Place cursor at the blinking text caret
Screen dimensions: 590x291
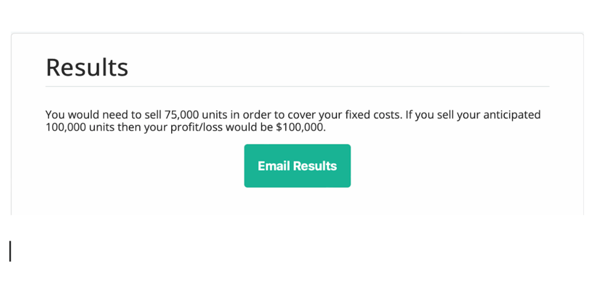(10, 251)
